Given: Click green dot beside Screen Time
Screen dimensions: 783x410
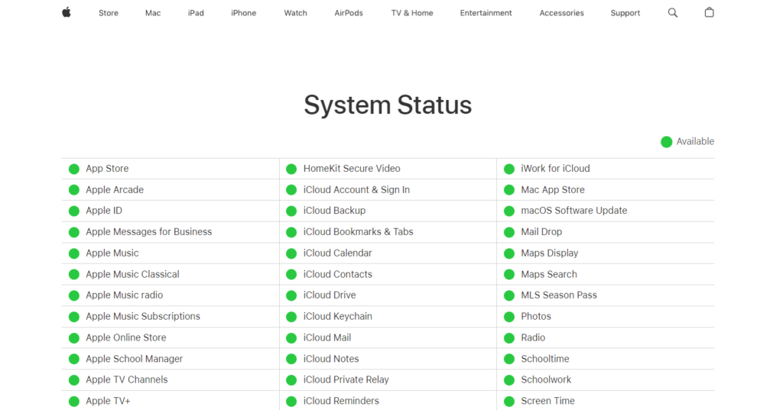Looking at the screenshot, I should [x=508, y=402].
